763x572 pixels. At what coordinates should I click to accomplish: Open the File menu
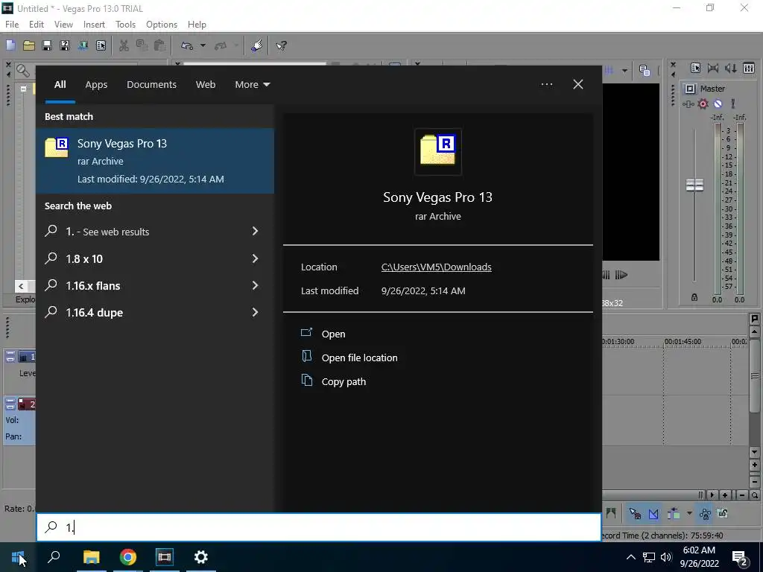point(12,25)
